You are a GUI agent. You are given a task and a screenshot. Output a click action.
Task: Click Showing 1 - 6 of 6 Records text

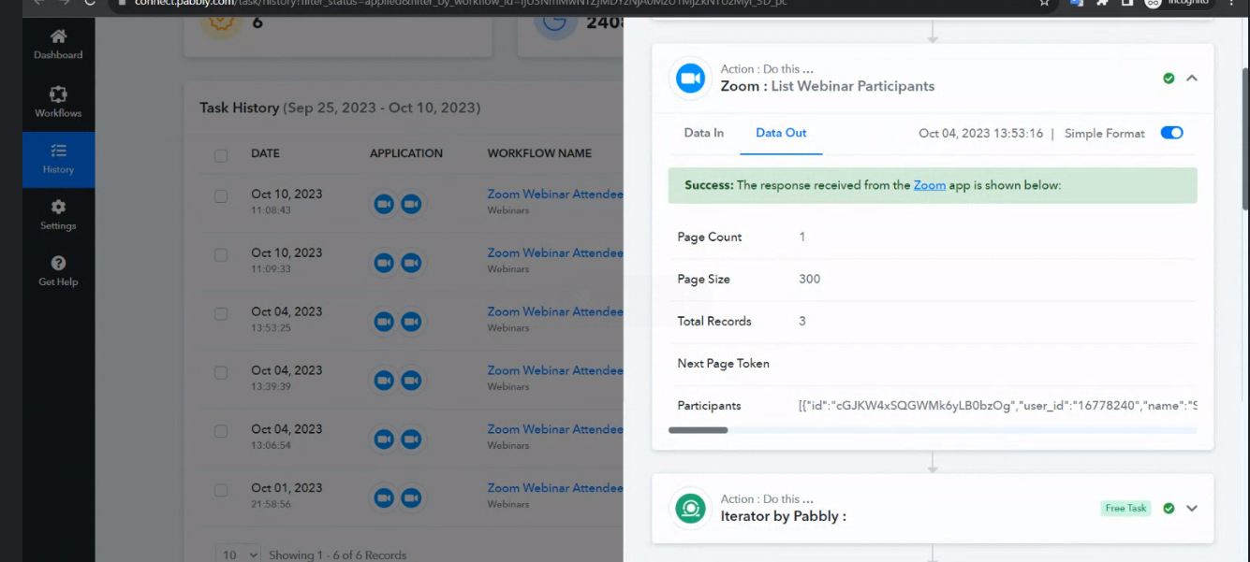pos(338,555)
